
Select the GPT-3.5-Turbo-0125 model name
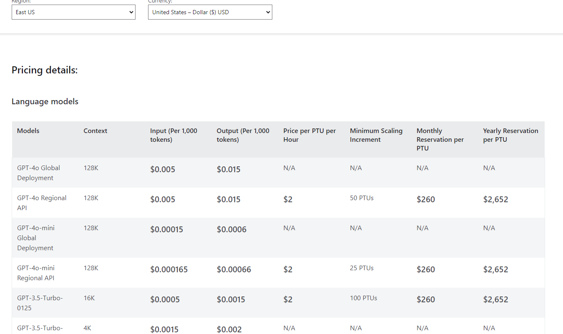(x=40, y=303)
